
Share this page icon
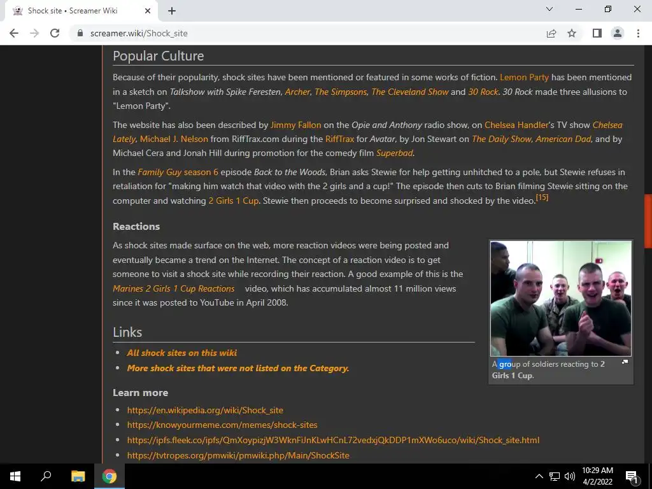click(551, 33)
